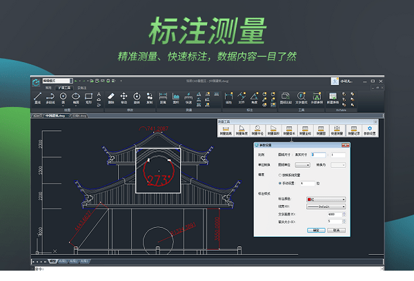Confirm settings with the 确定 button

[x=316, y=231]
